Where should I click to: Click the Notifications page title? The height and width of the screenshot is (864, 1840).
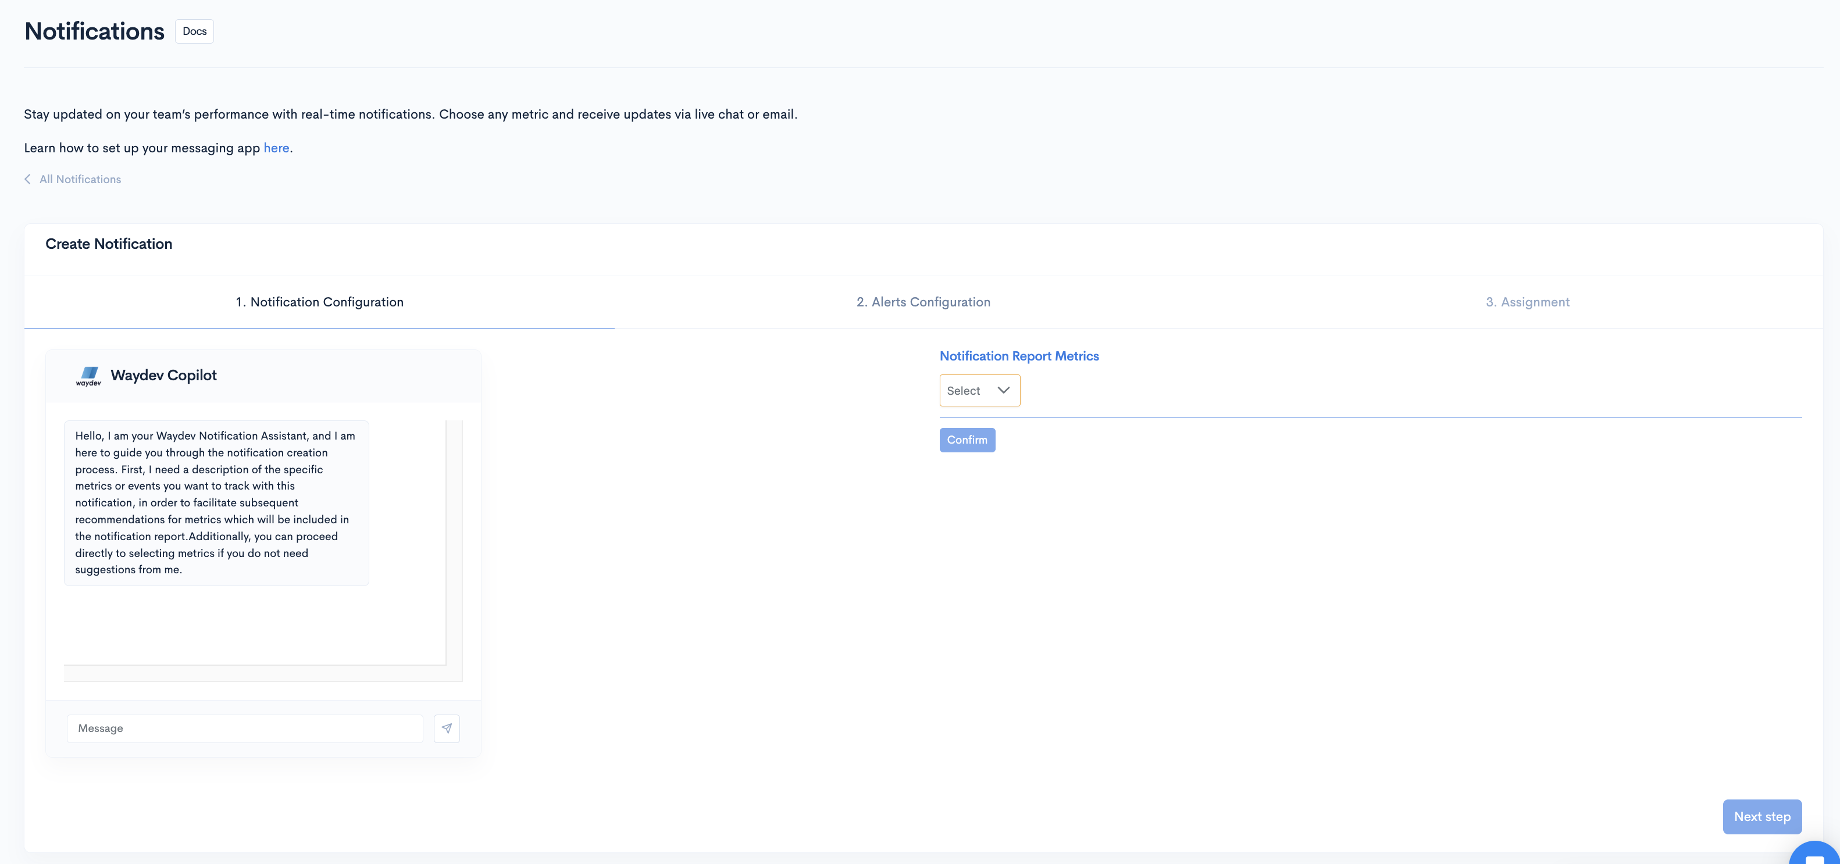pos(94,31)
